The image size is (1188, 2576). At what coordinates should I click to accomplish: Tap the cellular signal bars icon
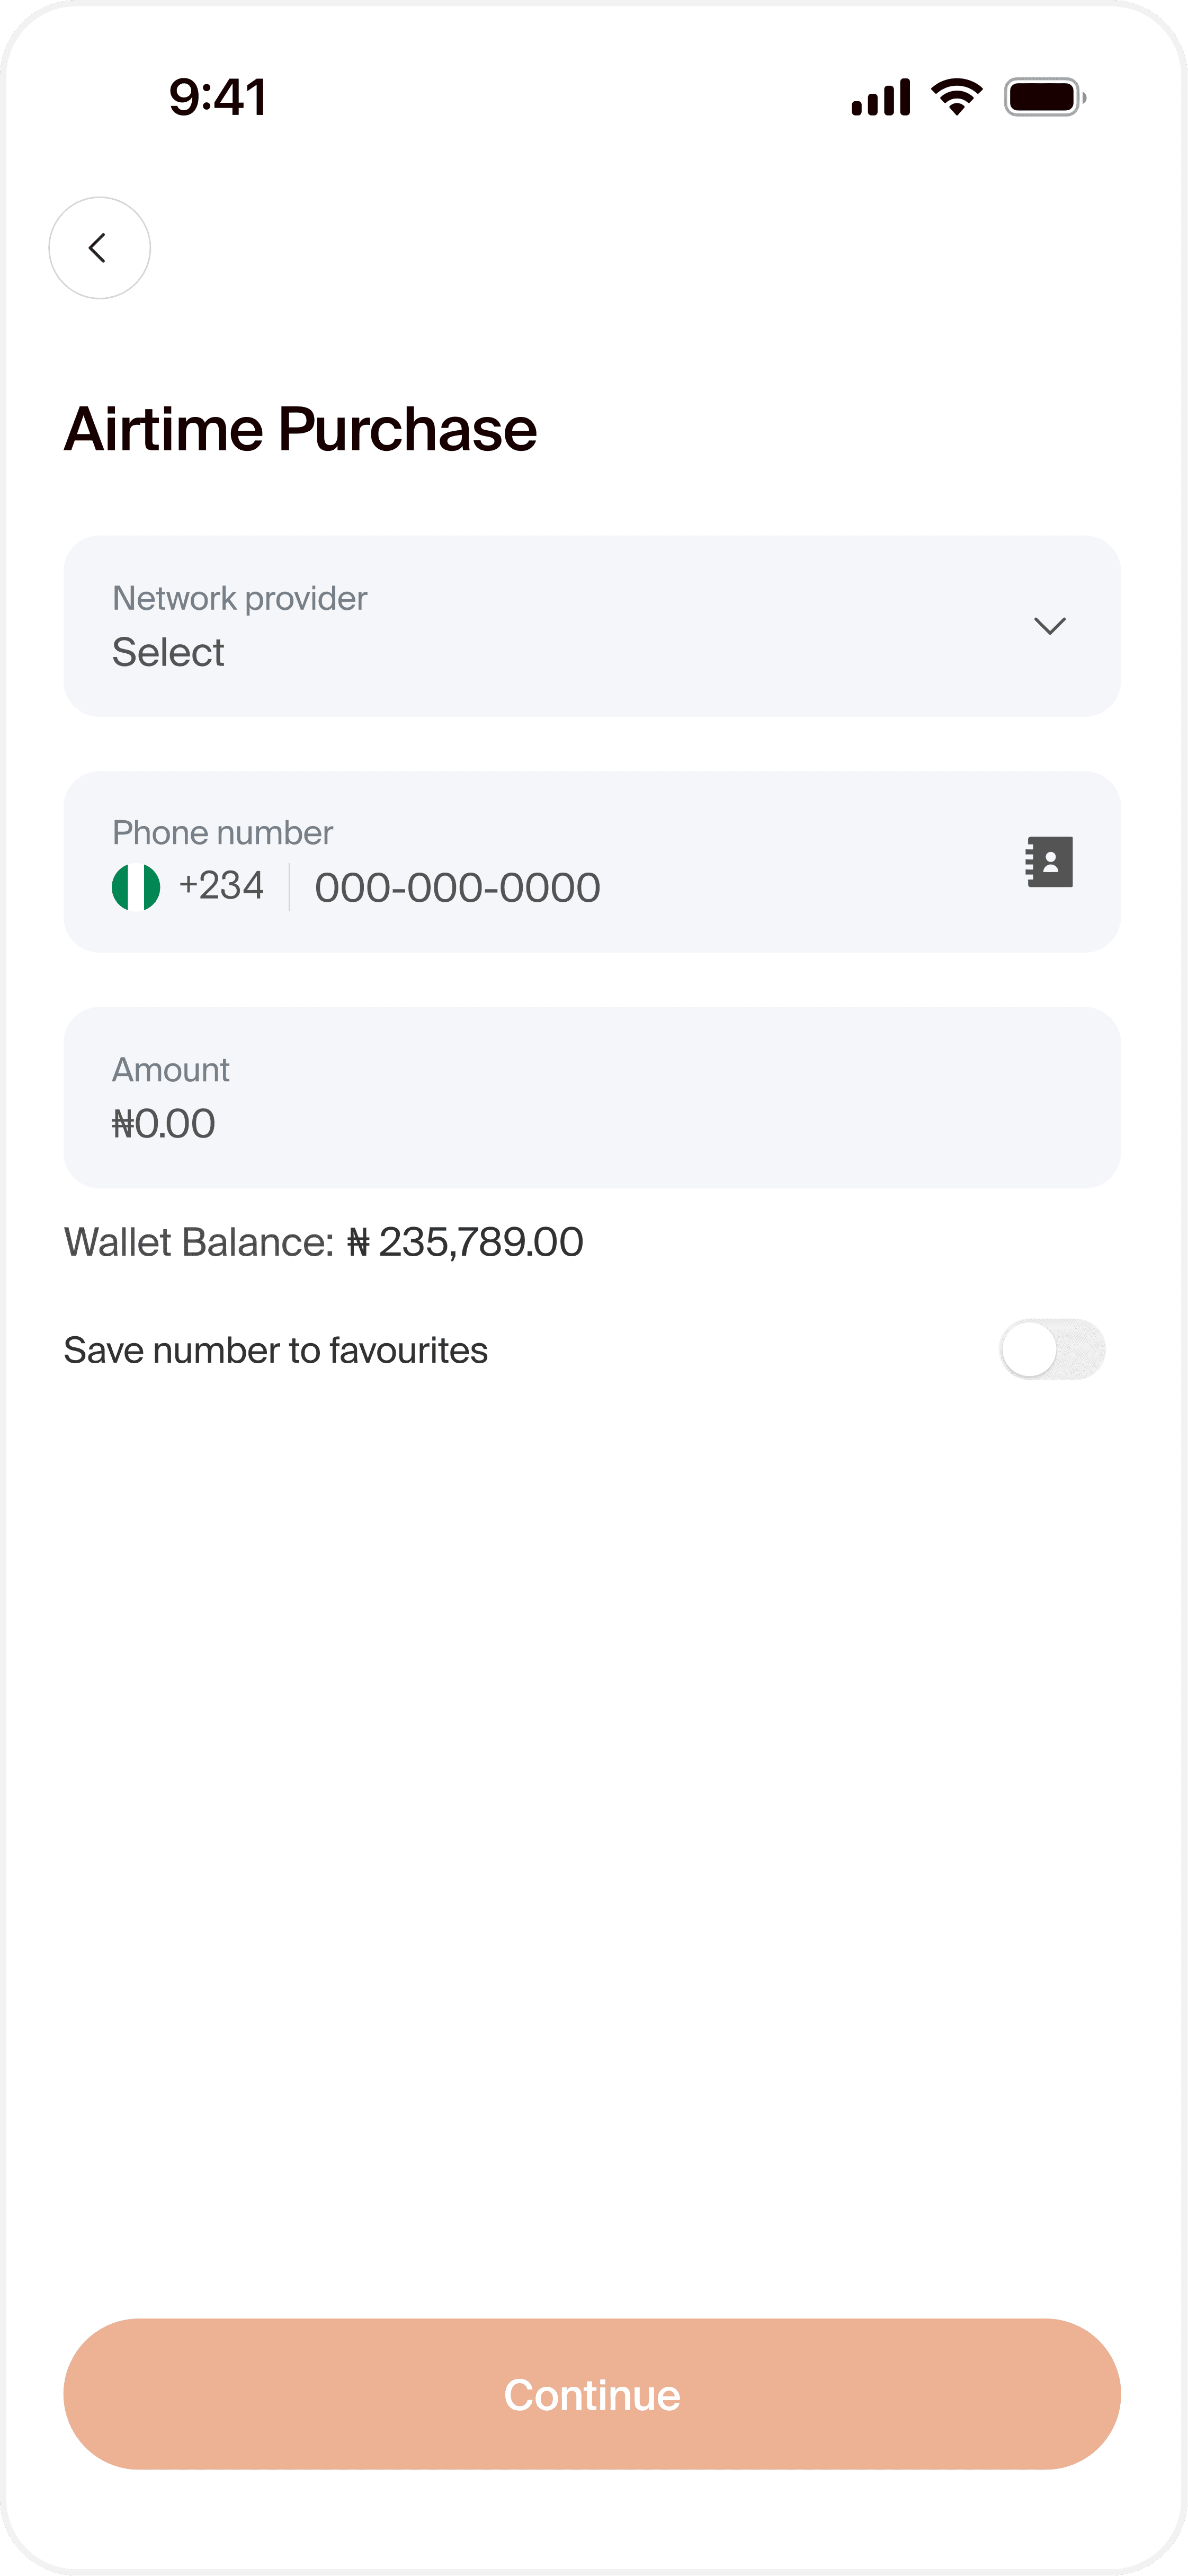point(881,97)
